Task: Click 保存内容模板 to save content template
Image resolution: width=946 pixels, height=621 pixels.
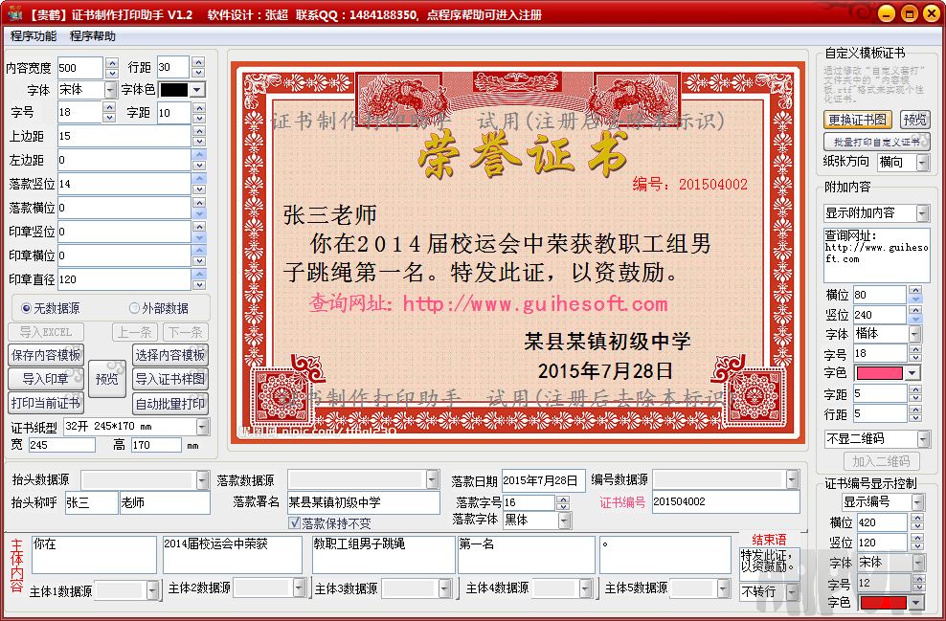Action: [45, 355]
